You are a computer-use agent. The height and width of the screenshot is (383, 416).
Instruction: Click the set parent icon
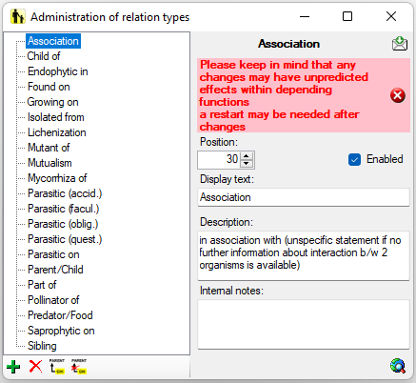coord(57,366)
